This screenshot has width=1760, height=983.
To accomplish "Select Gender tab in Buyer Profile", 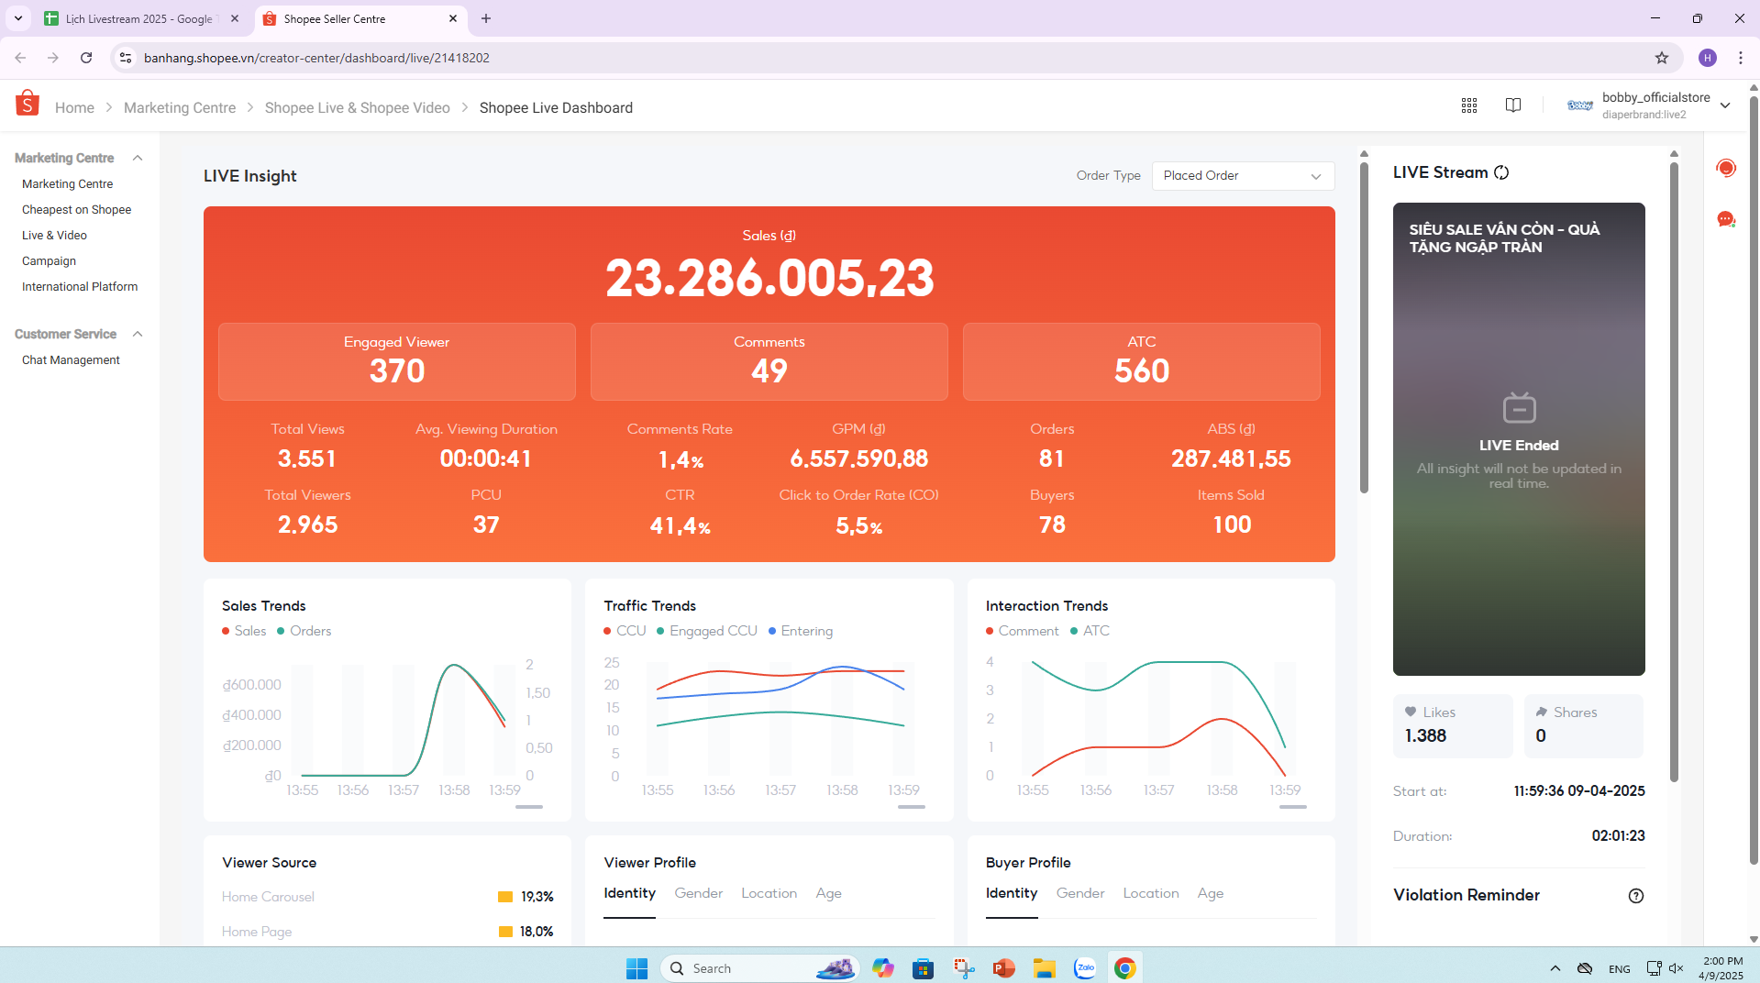I will tap(1080, 893).
